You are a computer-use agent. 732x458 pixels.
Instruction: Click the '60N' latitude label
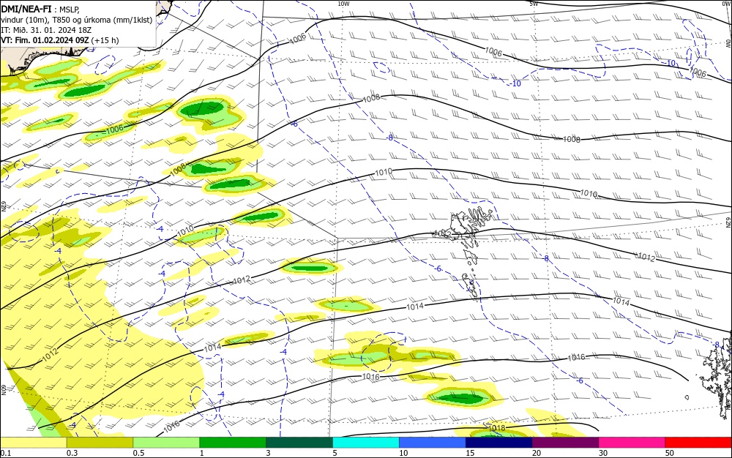(3, 389)
